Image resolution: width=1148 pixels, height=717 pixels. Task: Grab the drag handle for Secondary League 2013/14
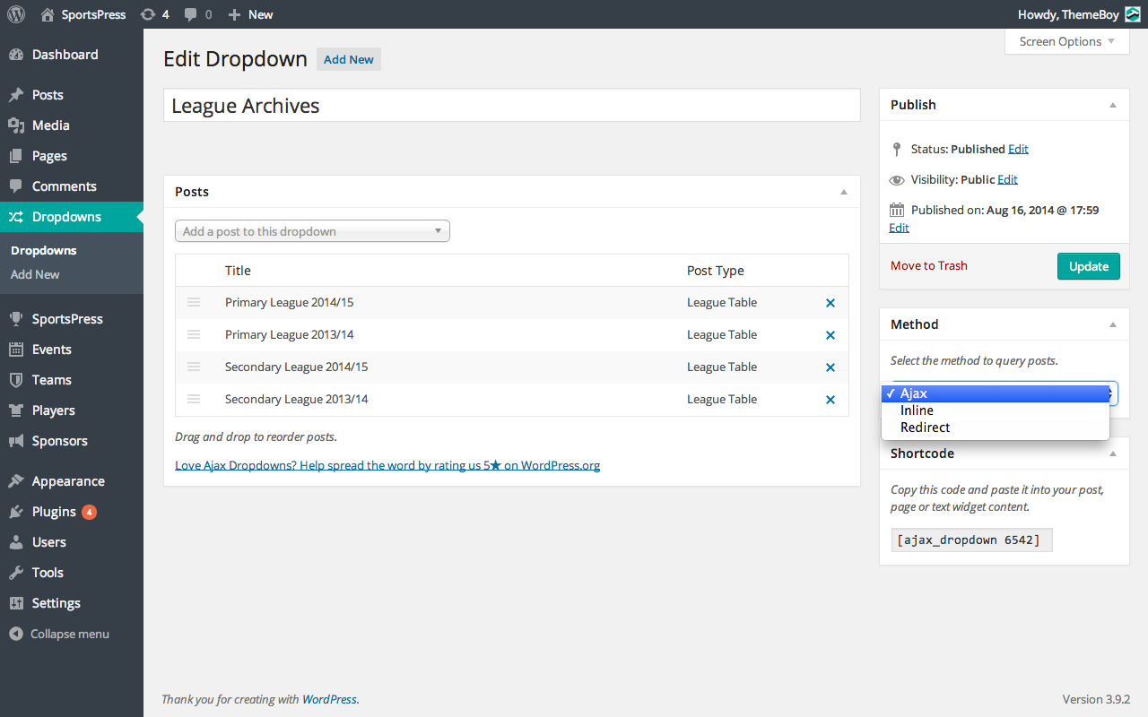(194, 399)
